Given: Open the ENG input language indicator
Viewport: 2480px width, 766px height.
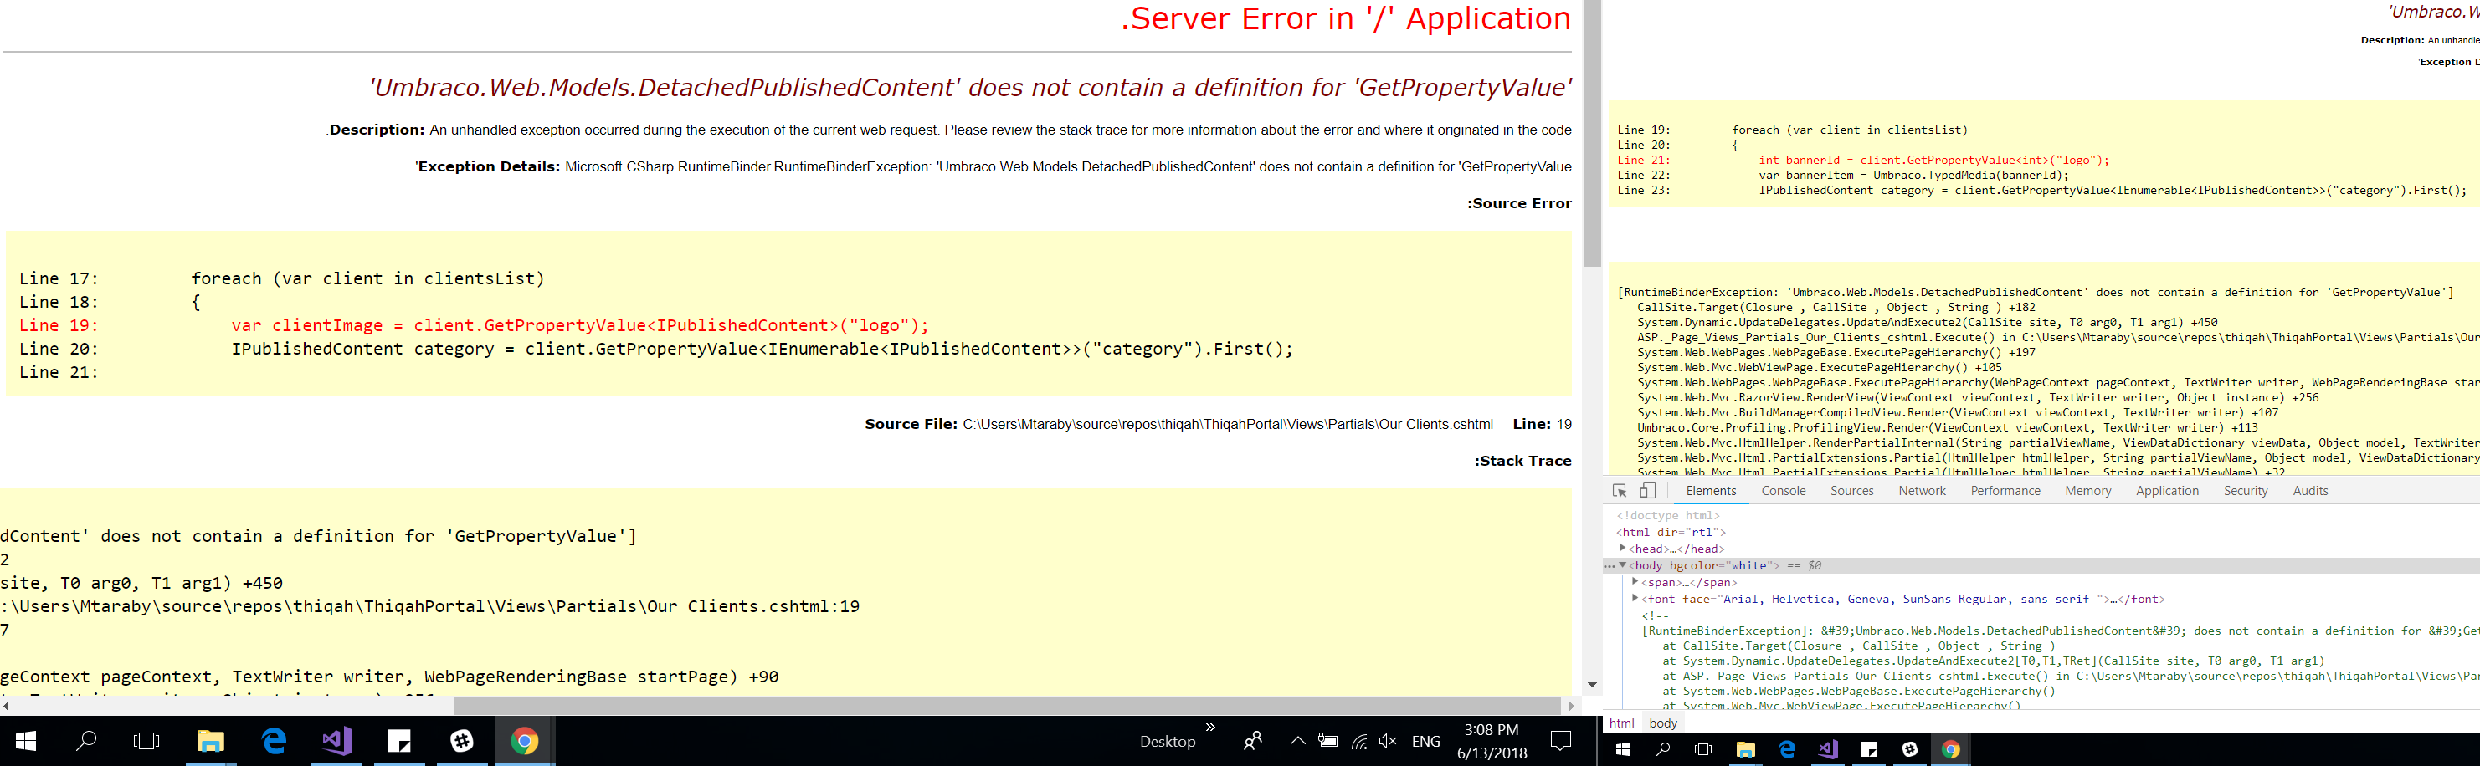Looking at the screenshot, I should [x=1425, y=741].
